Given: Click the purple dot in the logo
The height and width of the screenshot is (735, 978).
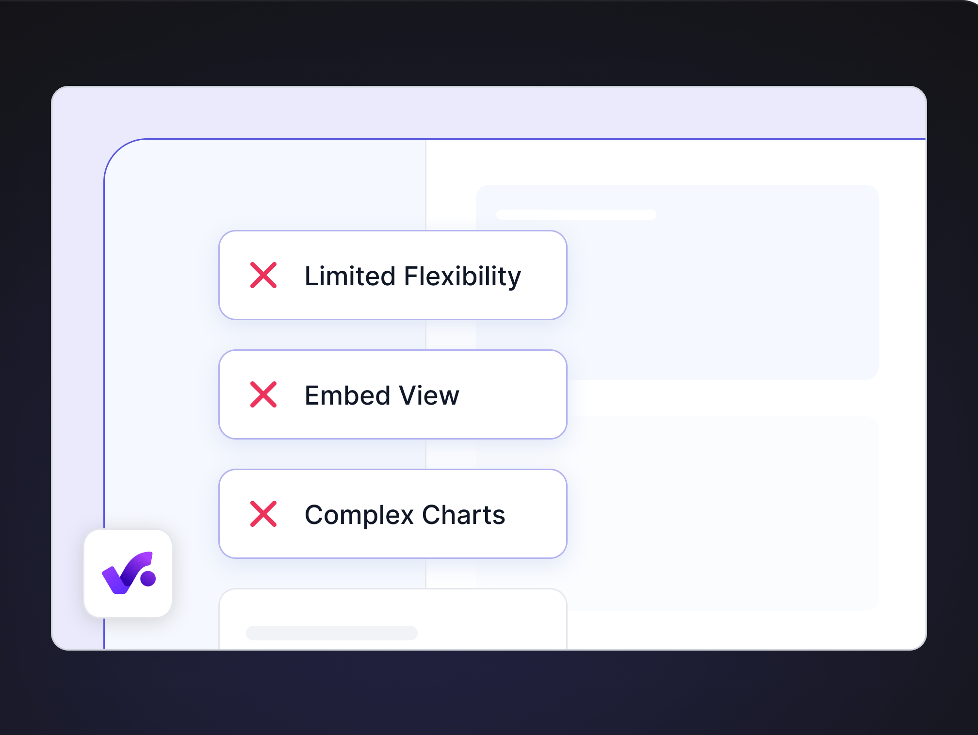Looking at the screenshot, I should [x=148, y=578].
